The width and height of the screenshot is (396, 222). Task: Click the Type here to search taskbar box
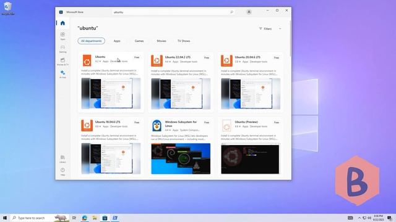click(x=40, y=218)
